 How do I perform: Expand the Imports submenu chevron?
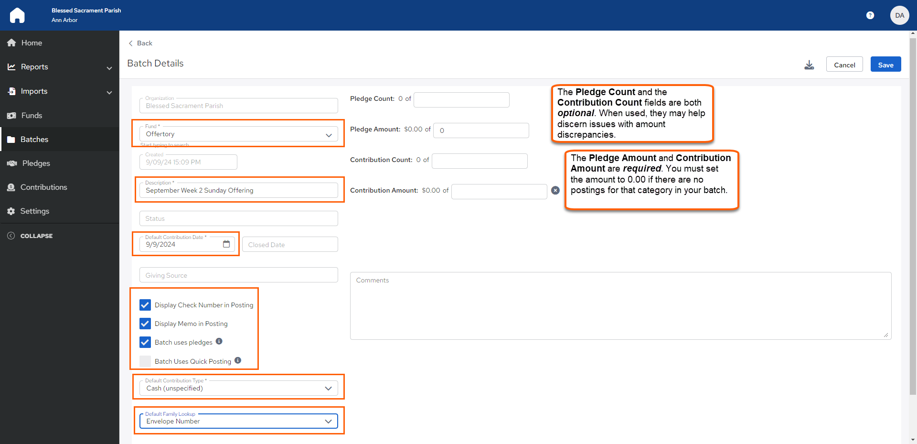click(109, 92)
